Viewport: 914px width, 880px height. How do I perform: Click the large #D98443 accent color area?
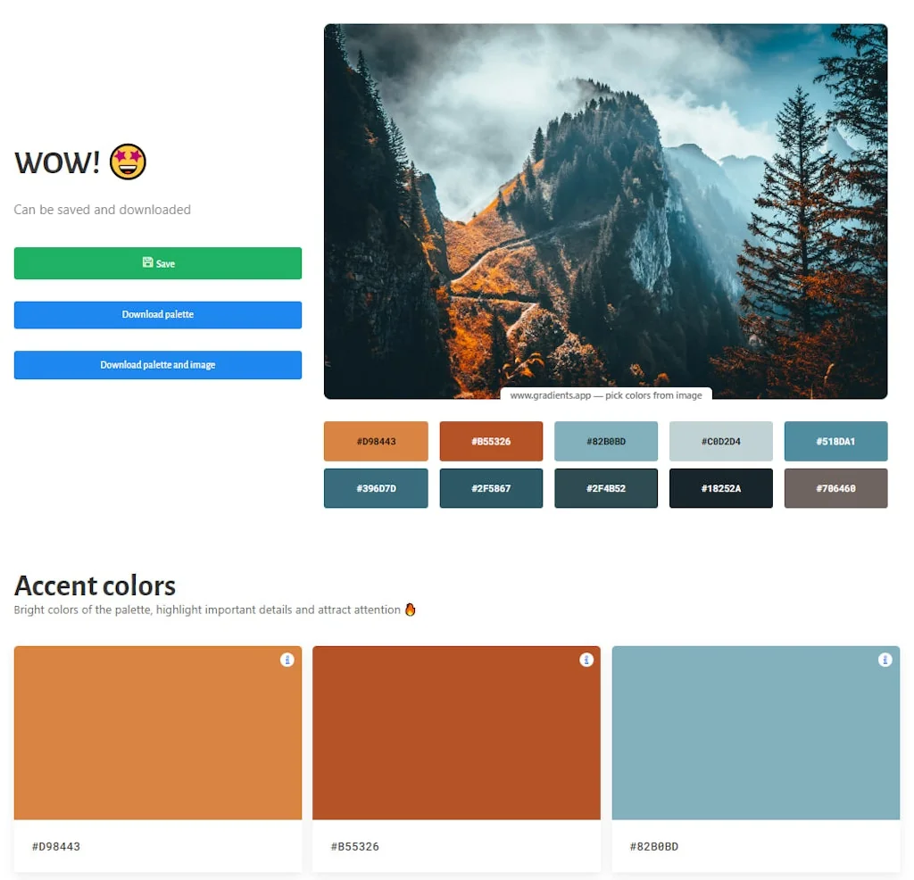(157, 732)
